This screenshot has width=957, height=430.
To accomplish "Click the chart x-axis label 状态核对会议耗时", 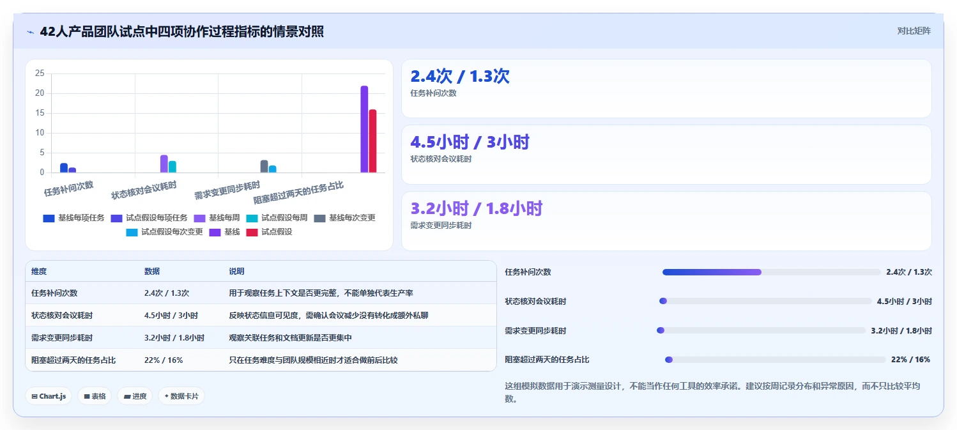I will coord(144,190).
